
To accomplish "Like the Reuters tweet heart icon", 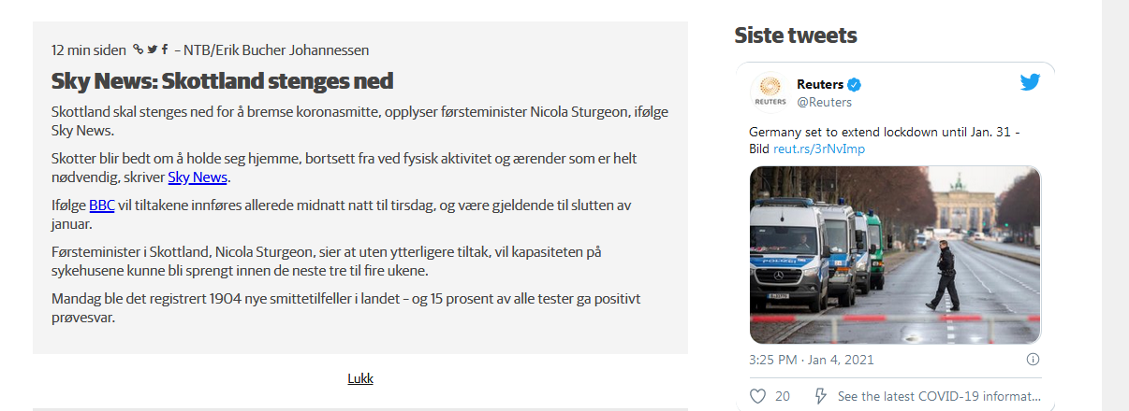I will [758, 396].
